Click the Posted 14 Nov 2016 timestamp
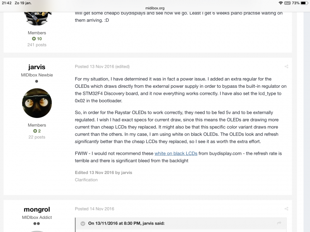Screen dimensions: 310x232 point(94,209)
